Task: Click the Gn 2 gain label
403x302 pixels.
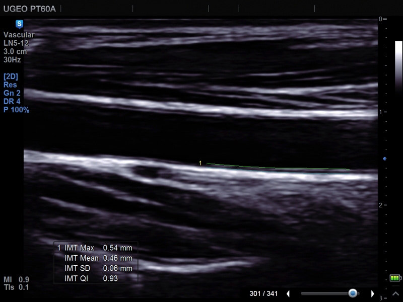Action: (x=12, y=93)
